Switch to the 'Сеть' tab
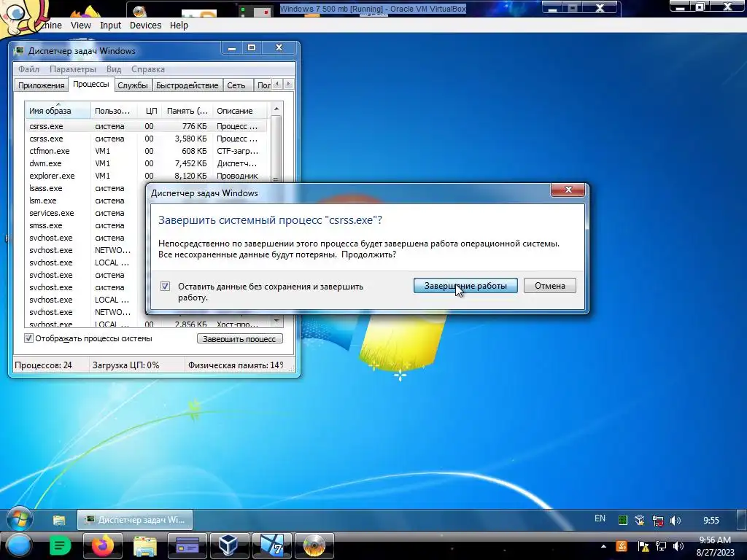 [236, 85]
